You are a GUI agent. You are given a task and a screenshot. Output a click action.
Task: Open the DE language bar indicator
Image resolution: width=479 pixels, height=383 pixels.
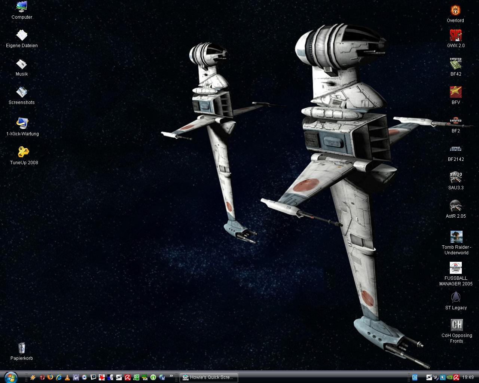[415, 377]
